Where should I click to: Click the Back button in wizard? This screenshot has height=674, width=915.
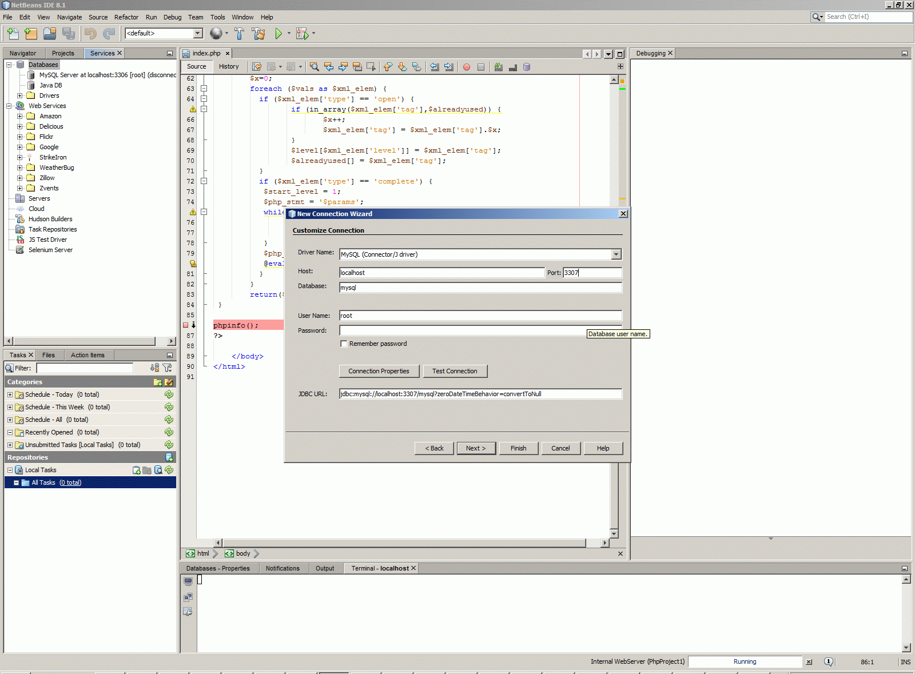[x=434, y=448]
